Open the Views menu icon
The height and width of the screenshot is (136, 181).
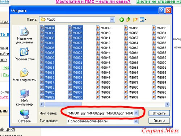pyautogui.click(x=143, y=20)
